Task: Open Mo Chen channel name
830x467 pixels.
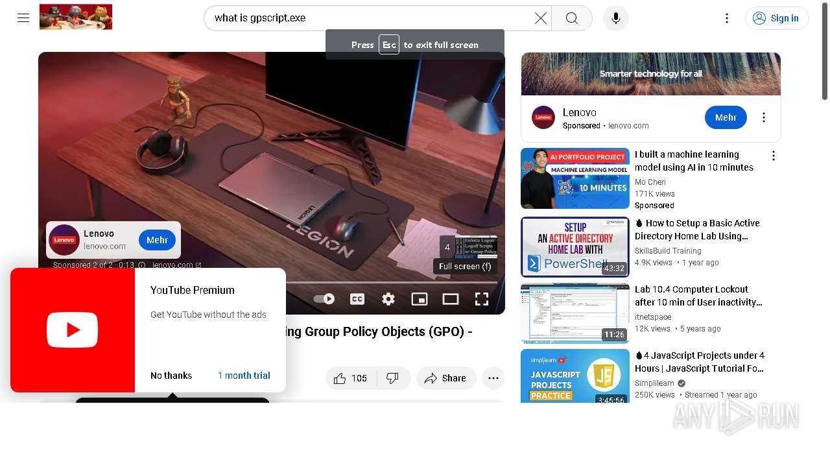Action: [650, 182]
